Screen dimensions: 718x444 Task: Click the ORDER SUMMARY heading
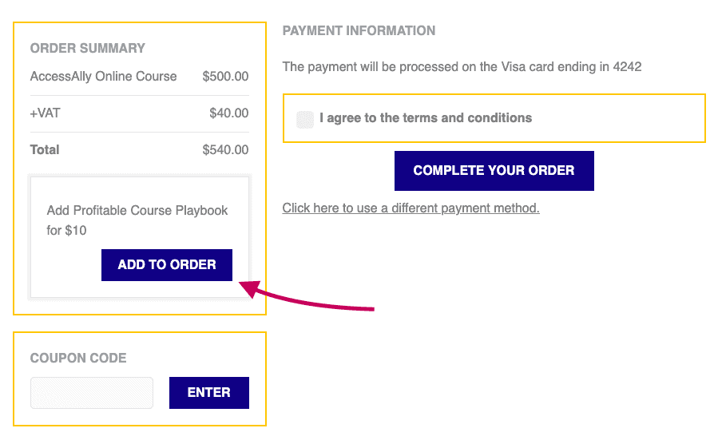click(x=88, y=48)
